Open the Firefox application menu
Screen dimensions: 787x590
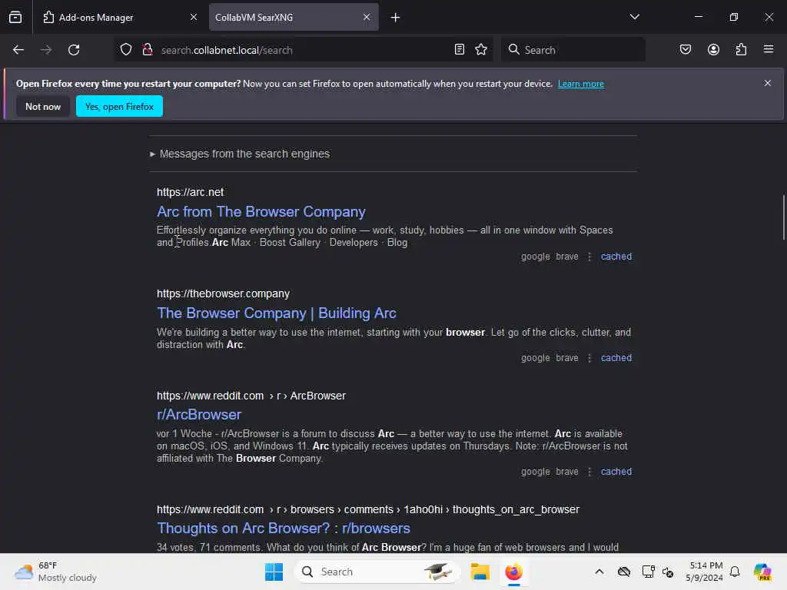click(769, 50)
